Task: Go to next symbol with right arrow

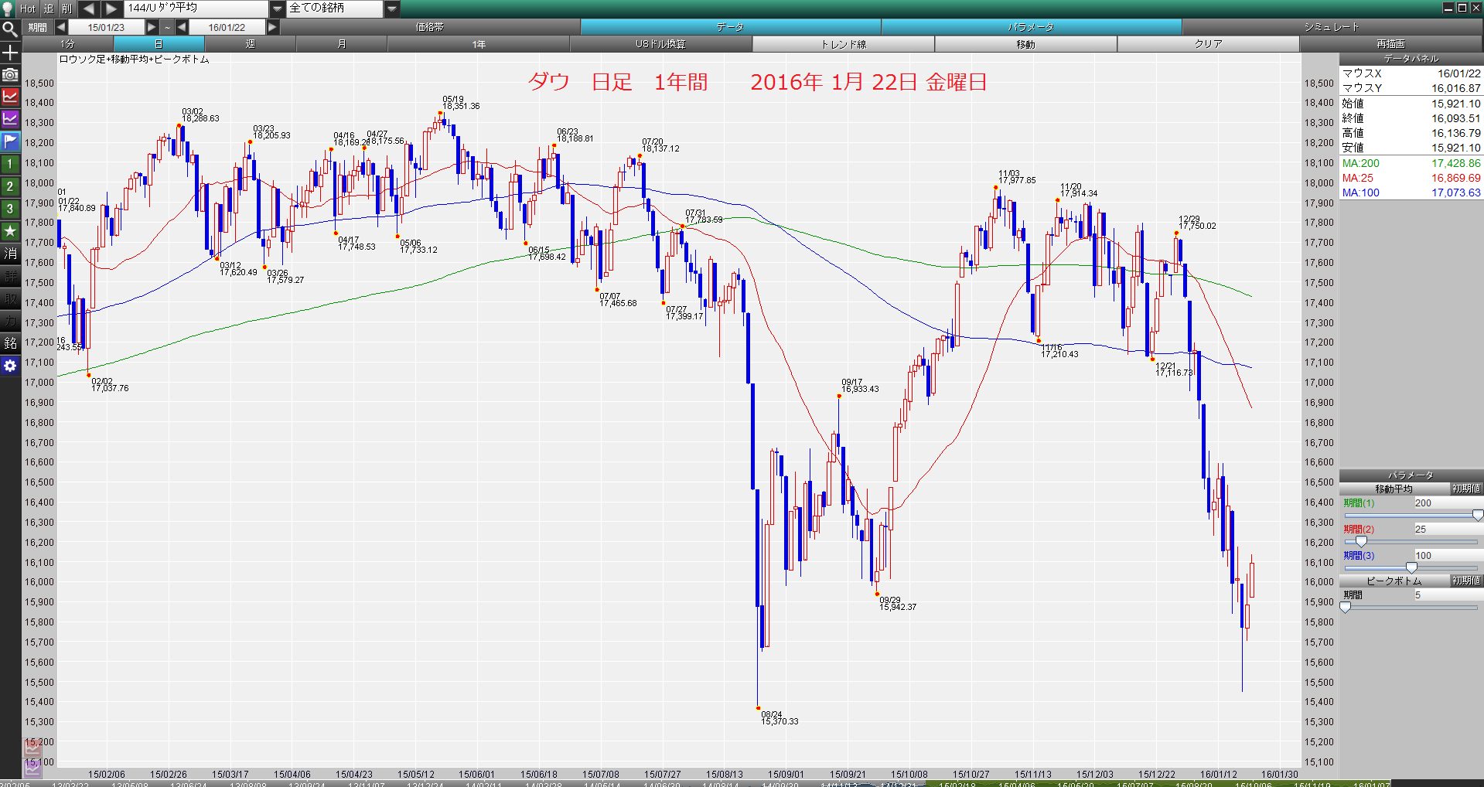Action: pyautogui.click(x=112, y=9)
